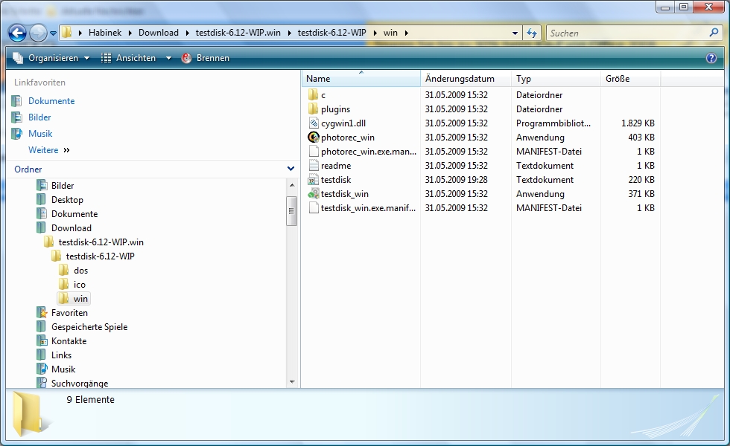This screenshot has width=730, height=446.
Task: Sort by Änderungsdatum column header
Action: tap(466, 79)
